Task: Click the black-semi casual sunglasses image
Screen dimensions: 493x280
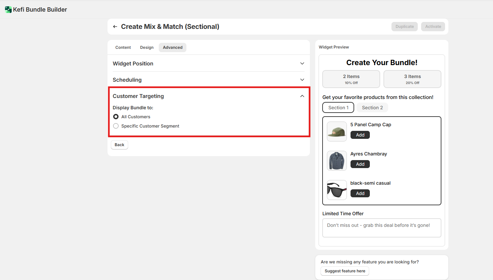Action: click(337, 190)
